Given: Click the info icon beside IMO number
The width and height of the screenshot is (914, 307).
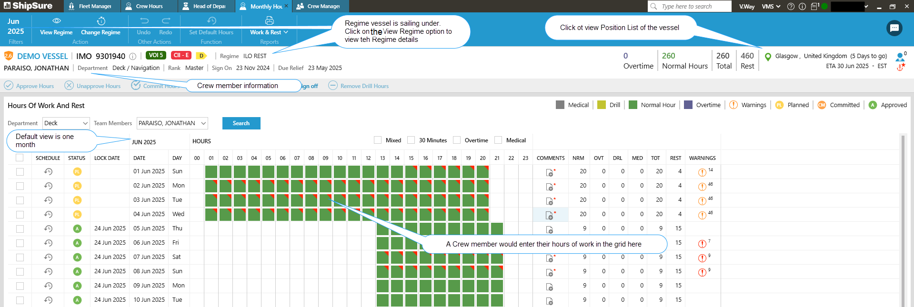Looking at the screenshot, I should [133, 56].
